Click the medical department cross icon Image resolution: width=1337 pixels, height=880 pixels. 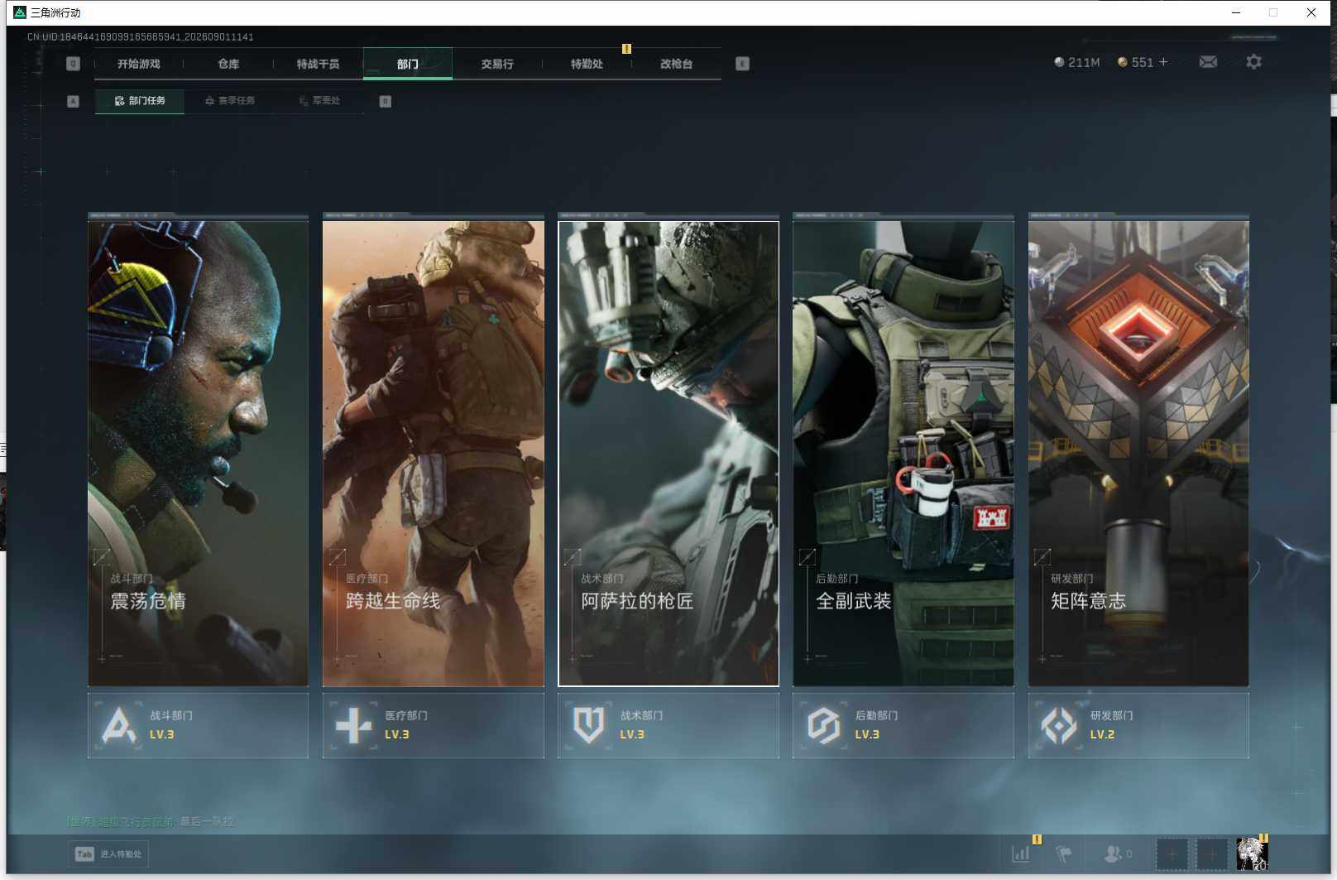tap(353, 725)
